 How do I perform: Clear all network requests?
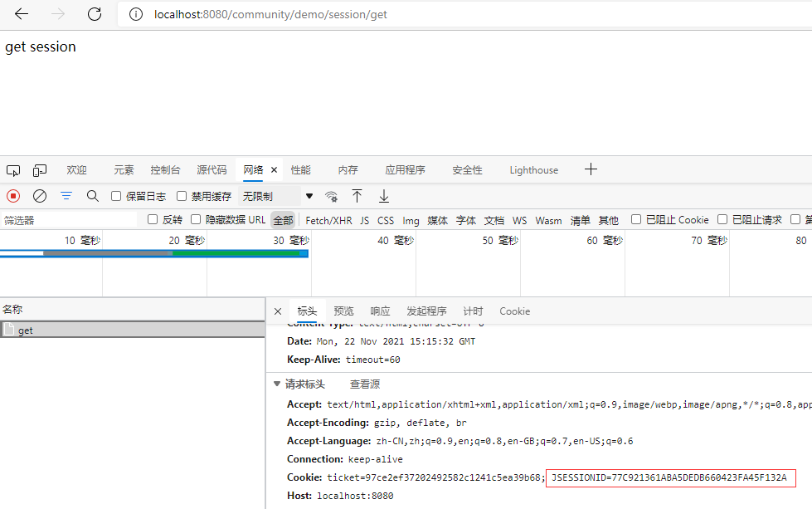pos(39,195)
